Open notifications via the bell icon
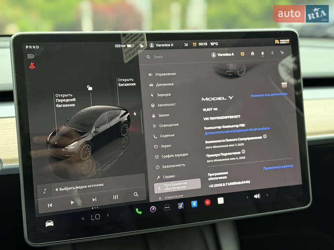The width and height of the screenshot is (334, 250). [x=263, y=54]
